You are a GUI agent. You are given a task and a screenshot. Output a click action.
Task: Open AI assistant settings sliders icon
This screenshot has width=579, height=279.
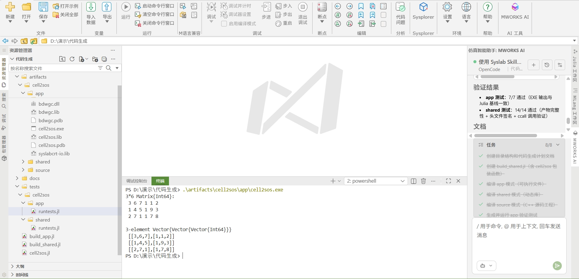coord(560,65)
